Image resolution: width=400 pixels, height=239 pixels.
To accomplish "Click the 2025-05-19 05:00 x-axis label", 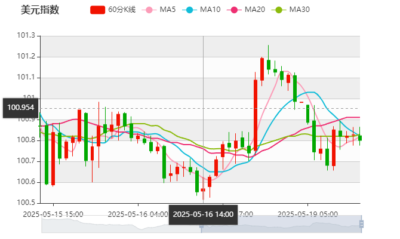I will pyautogui.click(x=309, y=213).
